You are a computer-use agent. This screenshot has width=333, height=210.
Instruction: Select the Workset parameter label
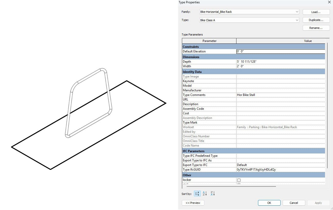click(188, 127)
